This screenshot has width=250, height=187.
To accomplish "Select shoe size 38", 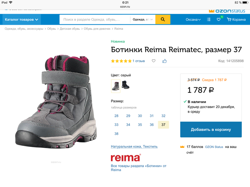I will pos(116,134).
